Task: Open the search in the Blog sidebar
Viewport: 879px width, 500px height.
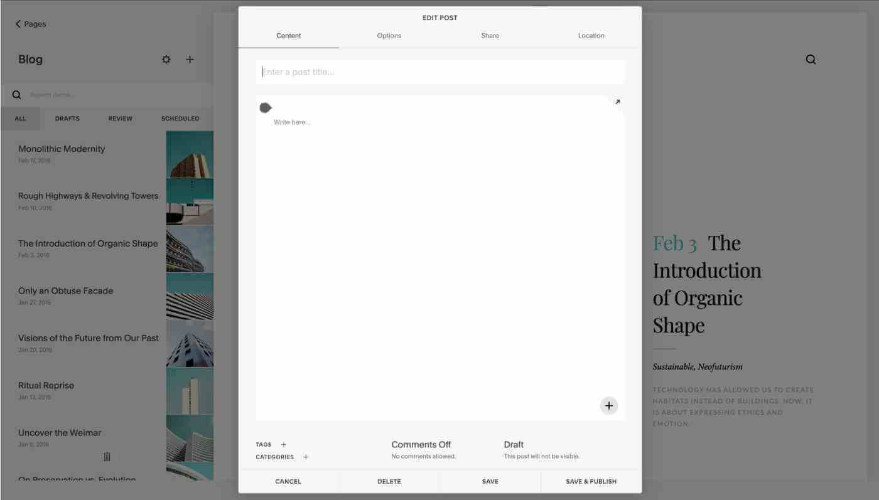Action: pyautogui.click(x=16, y=94)
